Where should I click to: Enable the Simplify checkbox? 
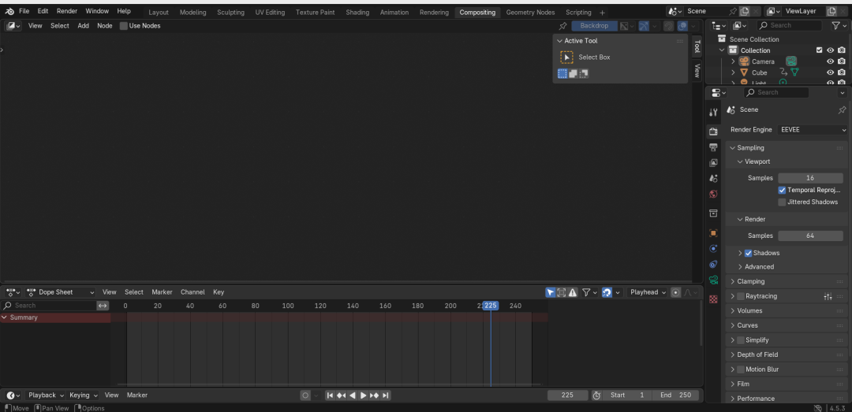pos(740,340)
